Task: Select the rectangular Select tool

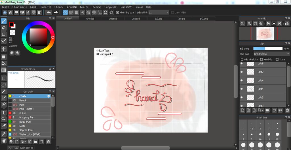Action: click(3, 78)
